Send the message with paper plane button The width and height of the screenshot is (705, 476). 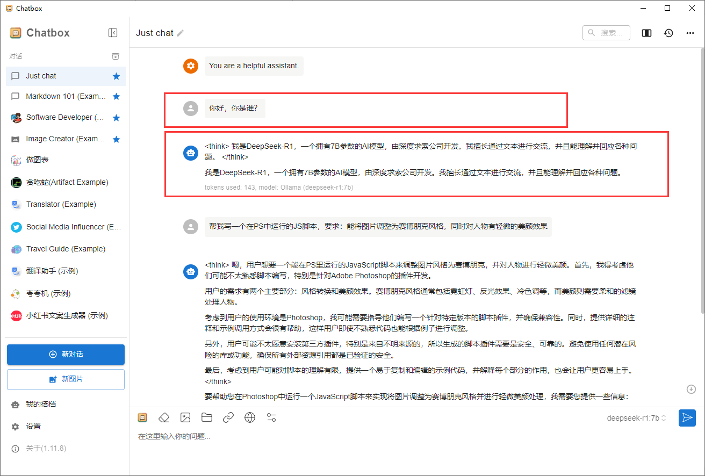click(x=687, y=417)
